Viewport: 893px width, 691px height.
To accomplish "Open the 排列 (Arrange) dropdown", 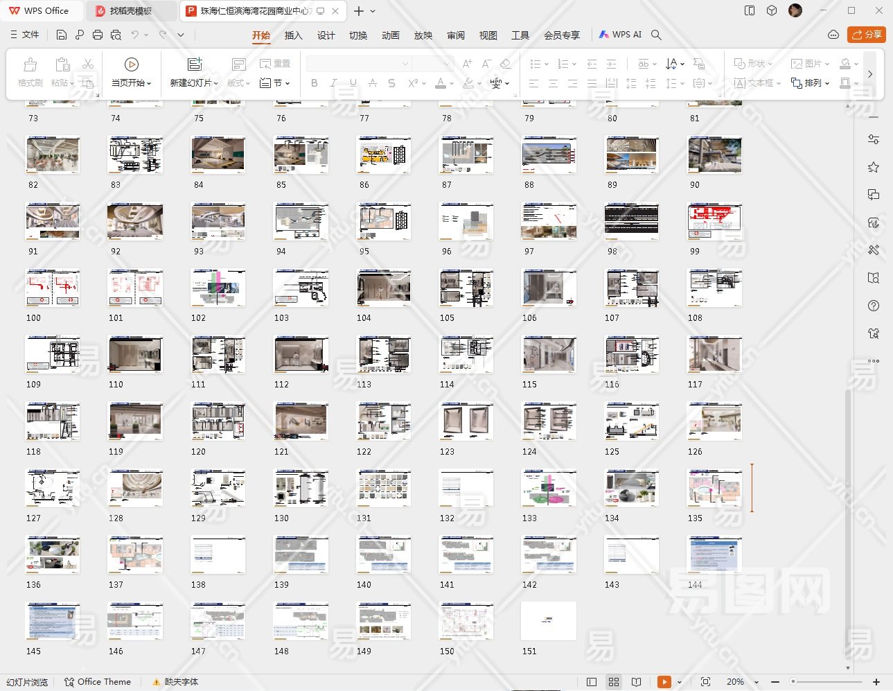I will click(x=811, y=83).
